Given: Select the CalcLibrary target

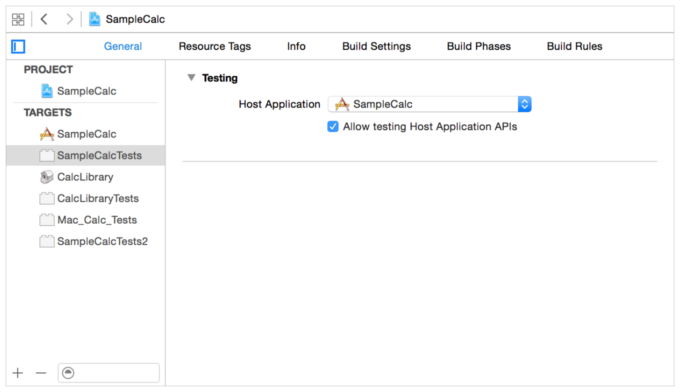Looking at the screenshot, I should (x=85, y=177).
